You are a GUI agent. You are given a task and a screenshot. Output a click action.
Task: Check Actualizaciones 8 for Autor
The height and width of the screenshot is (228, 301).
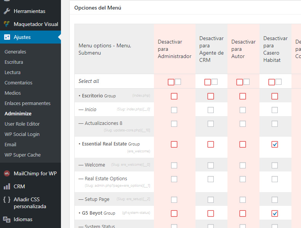click(242, 124)
